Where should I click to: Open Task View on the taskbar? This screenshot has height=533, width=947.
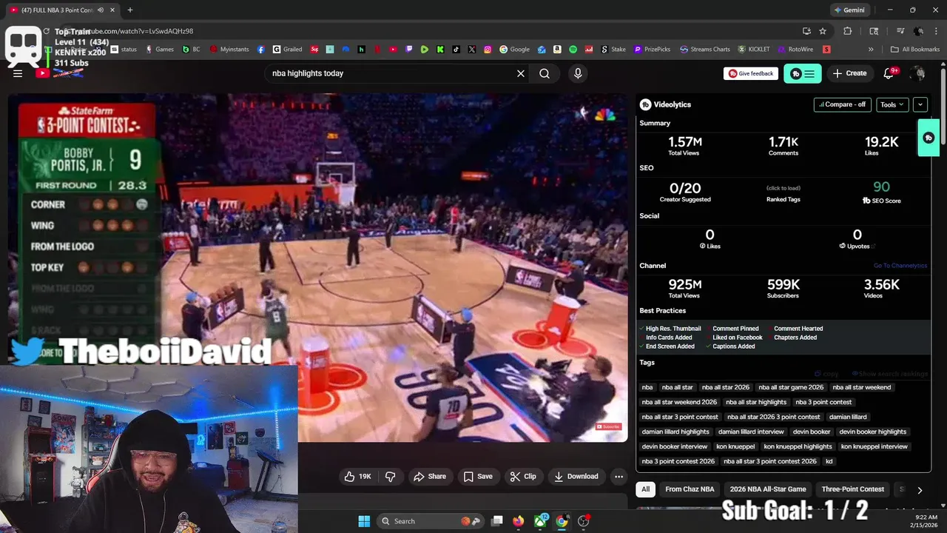(497, 521)
